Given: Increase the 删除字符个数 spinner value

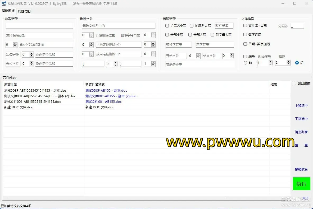Looking at the screenshot, I should point(153,34).
